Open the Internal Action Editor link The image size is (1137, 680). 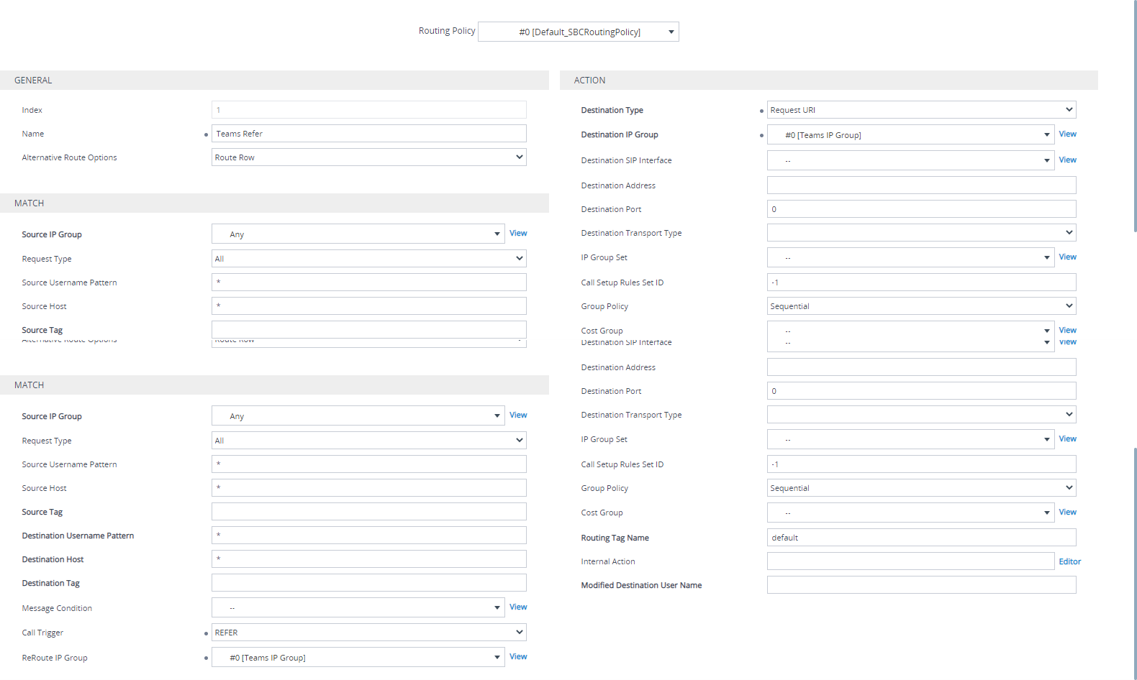1069,561
